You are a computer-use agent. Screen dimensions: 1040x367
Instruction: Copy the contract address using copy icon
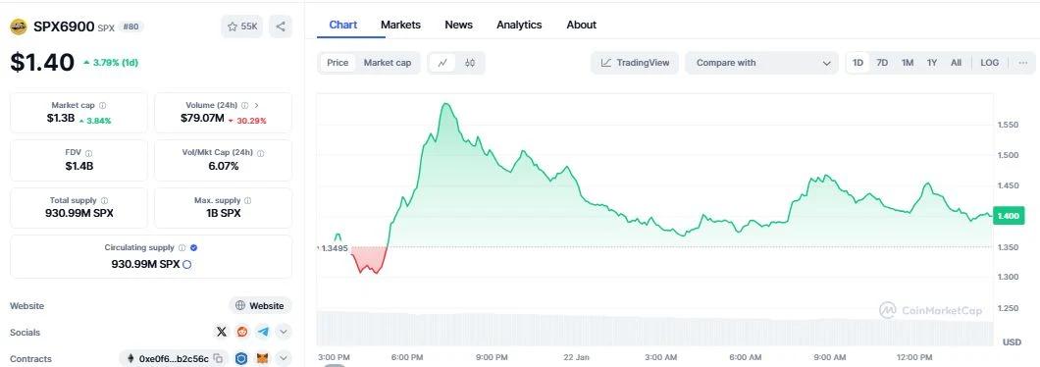coord(218,359)
